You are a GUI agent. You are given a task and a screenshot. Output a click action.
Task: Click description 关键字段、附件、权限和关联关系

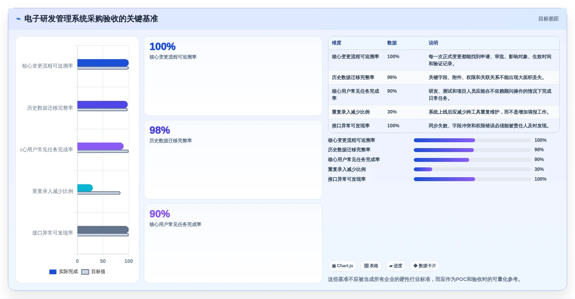coord(487,77)
